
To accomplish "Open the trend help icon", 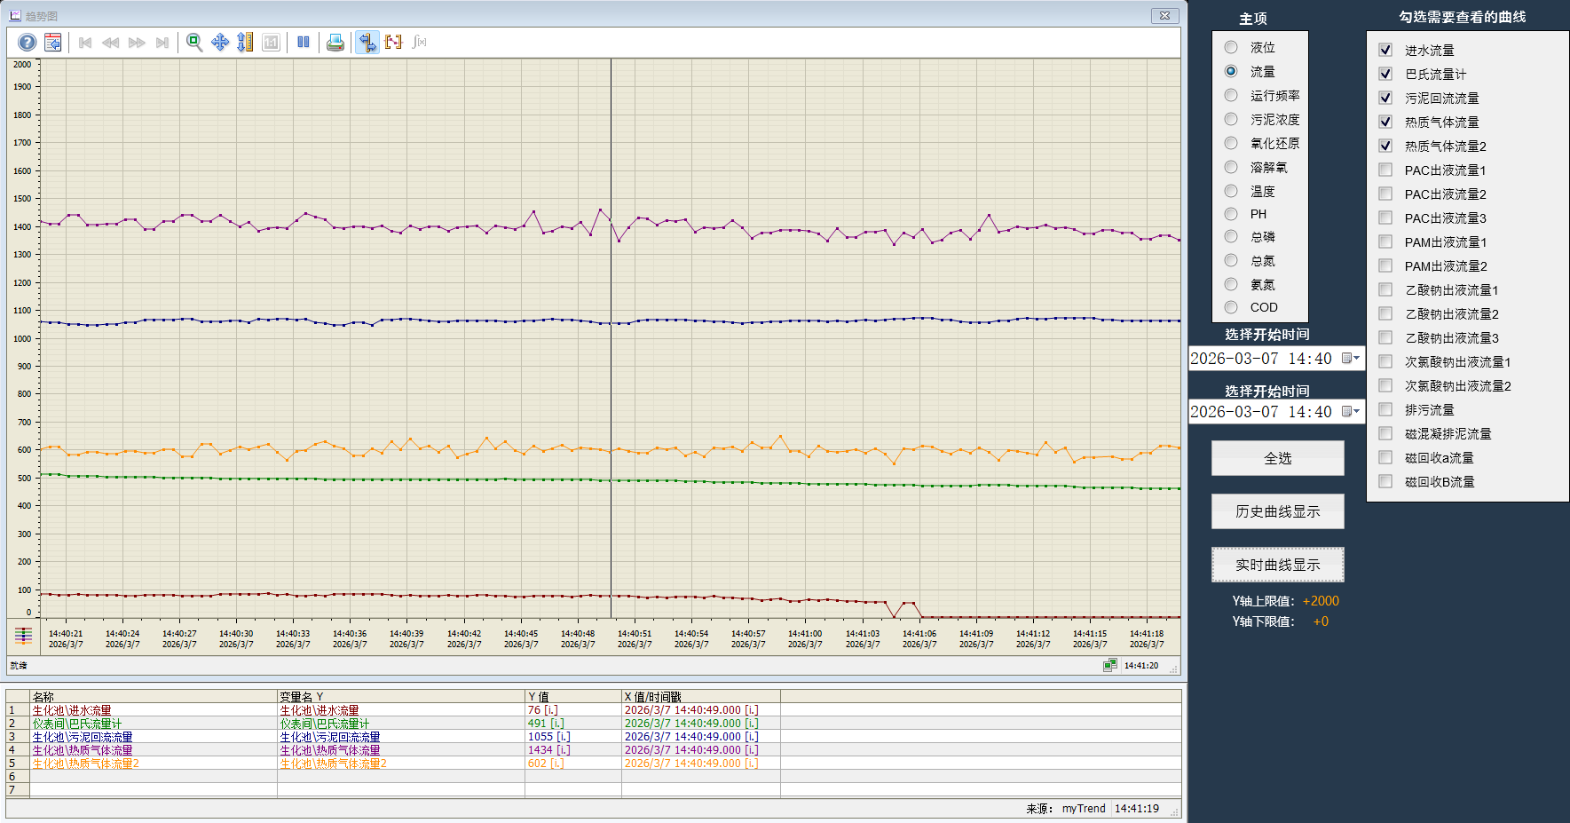I will (28, 43).
